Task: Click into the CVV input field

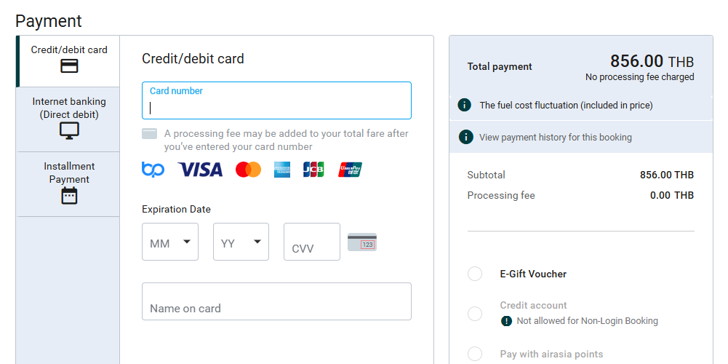Action: pos(312,242)
